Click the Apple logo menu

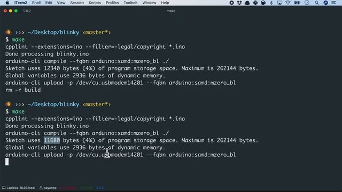pos(7,3)
